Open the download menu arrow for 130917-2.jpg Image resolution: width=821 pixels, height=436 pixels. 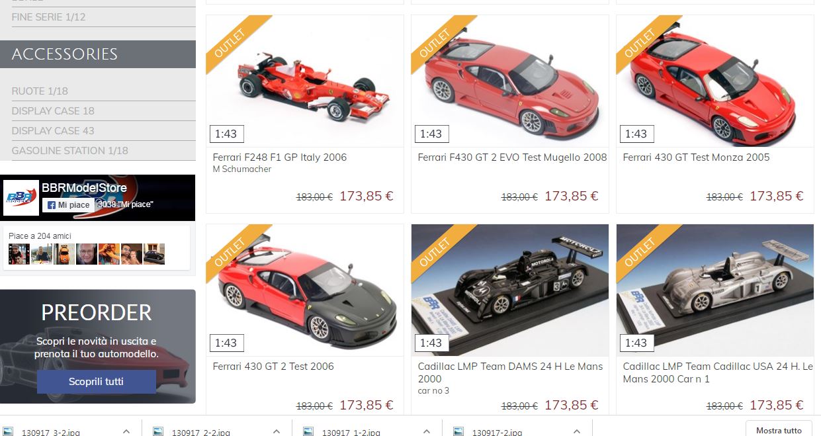(x=577, y=431)
